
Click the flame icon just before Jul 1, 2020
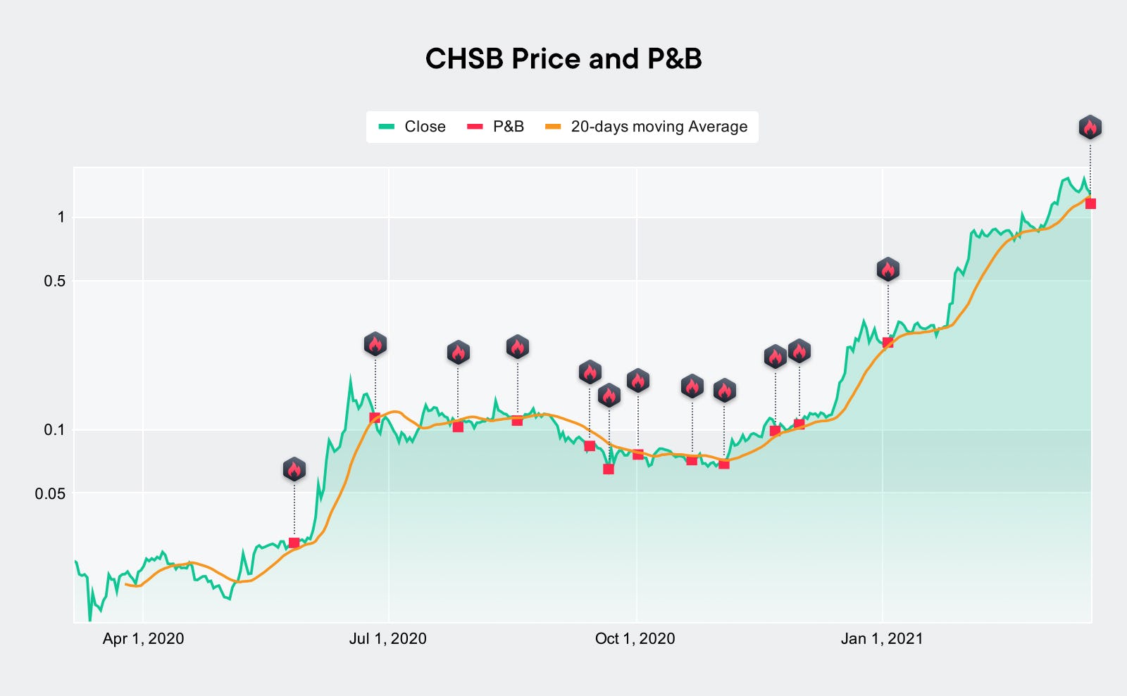click(375, 344)
